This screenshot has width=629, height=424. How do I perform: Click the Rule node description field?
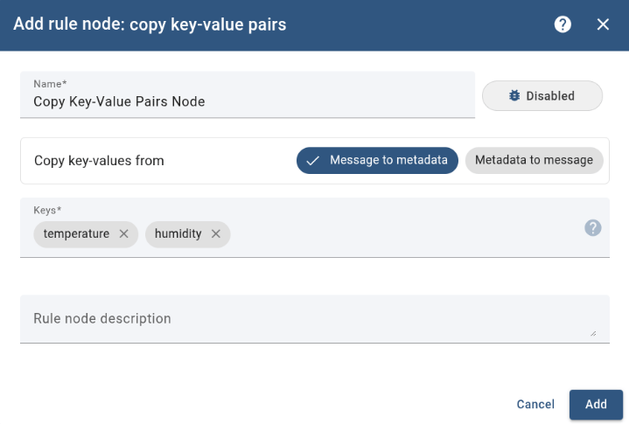point(306,319)
